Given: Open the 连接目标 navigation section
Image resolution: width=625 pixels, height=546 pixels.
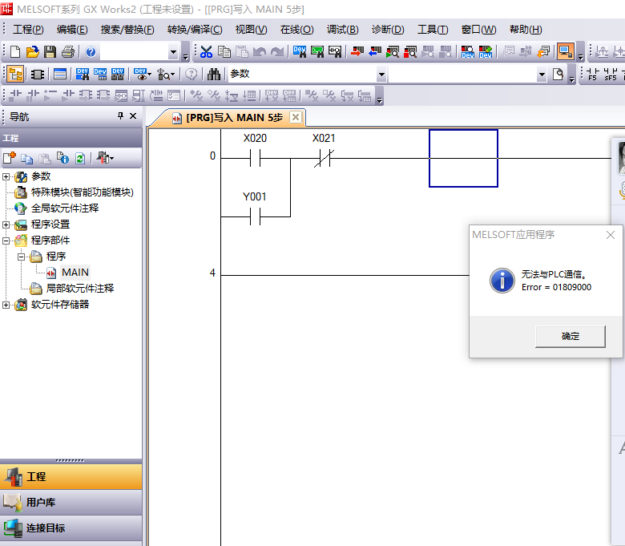Looking at the screenshot, I should (x=46, y=528).
